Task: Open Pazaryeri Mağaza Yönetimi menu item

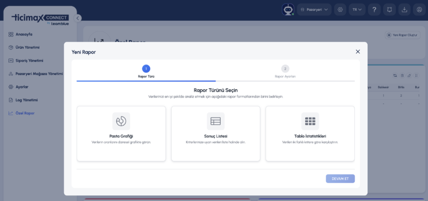Action: coord(39,74)
